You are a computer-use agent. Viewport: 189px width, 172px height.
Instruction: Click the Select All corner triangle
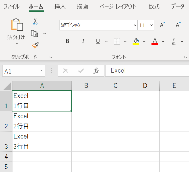(x=7, y=86)
